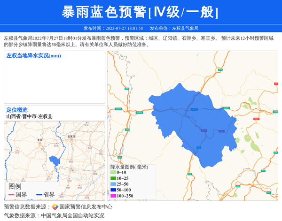Click the 中国气象局全国自动站实况 source text
Viewport: 282px width, 221px height.
(72, 216)
